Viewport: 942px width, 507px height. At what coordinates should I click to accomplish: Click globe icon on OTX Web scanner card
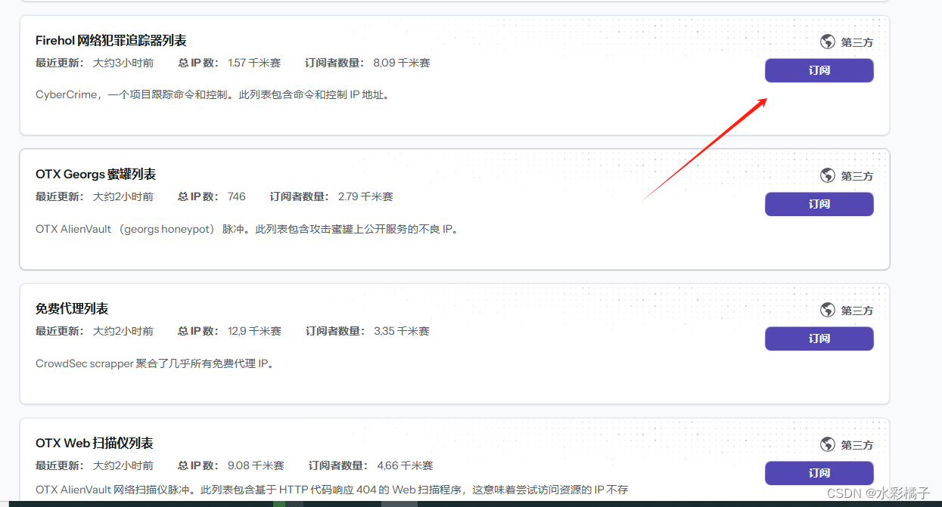point(828,444)
